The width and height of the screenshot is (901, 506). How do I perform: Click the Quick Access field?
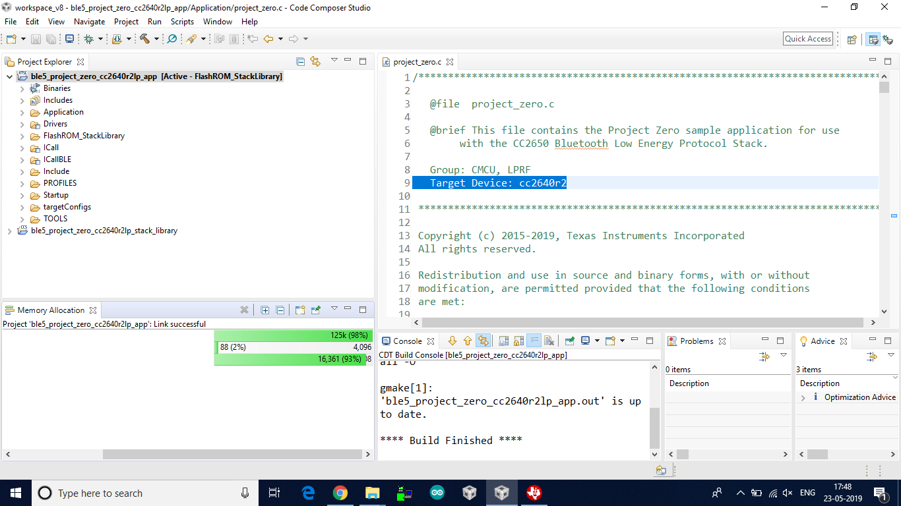click(x=808, y=39)
